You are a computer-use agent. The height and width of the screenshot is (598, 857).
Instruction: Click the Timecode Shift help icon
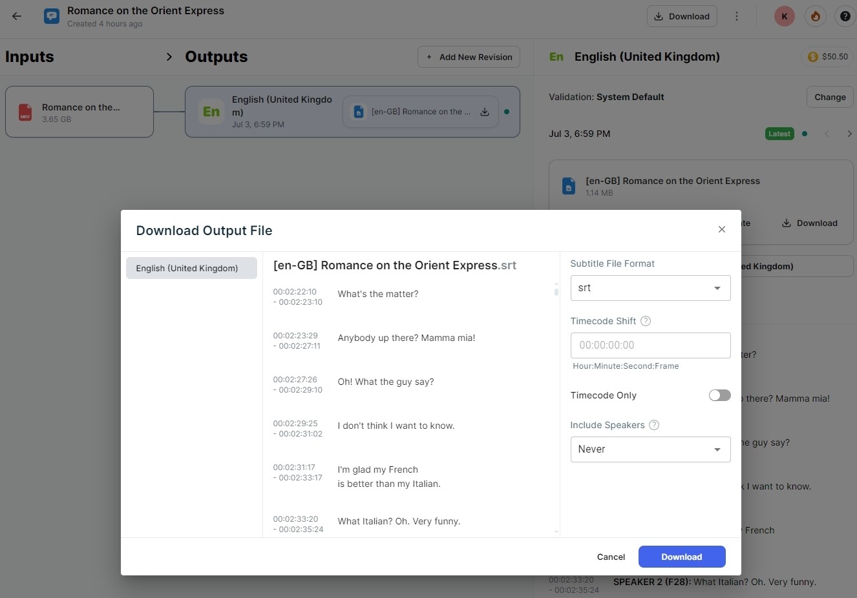(x=645, y=321)
